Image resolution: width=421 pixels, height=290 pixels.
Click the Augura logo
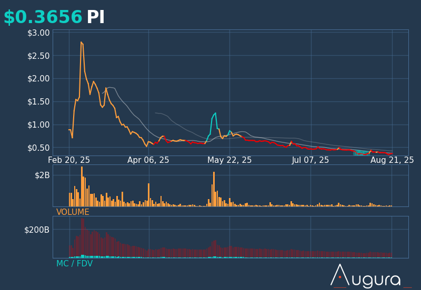pos(371,276)
